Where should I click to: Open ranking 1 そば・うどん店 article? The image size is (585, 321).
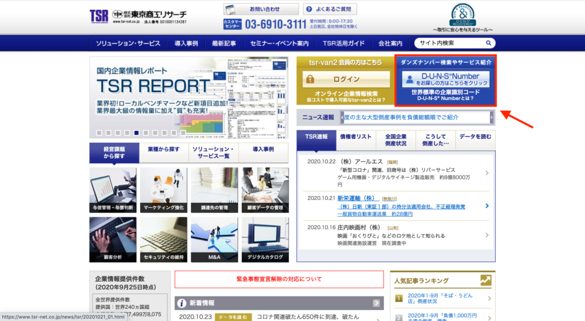(x=440, y=298)
